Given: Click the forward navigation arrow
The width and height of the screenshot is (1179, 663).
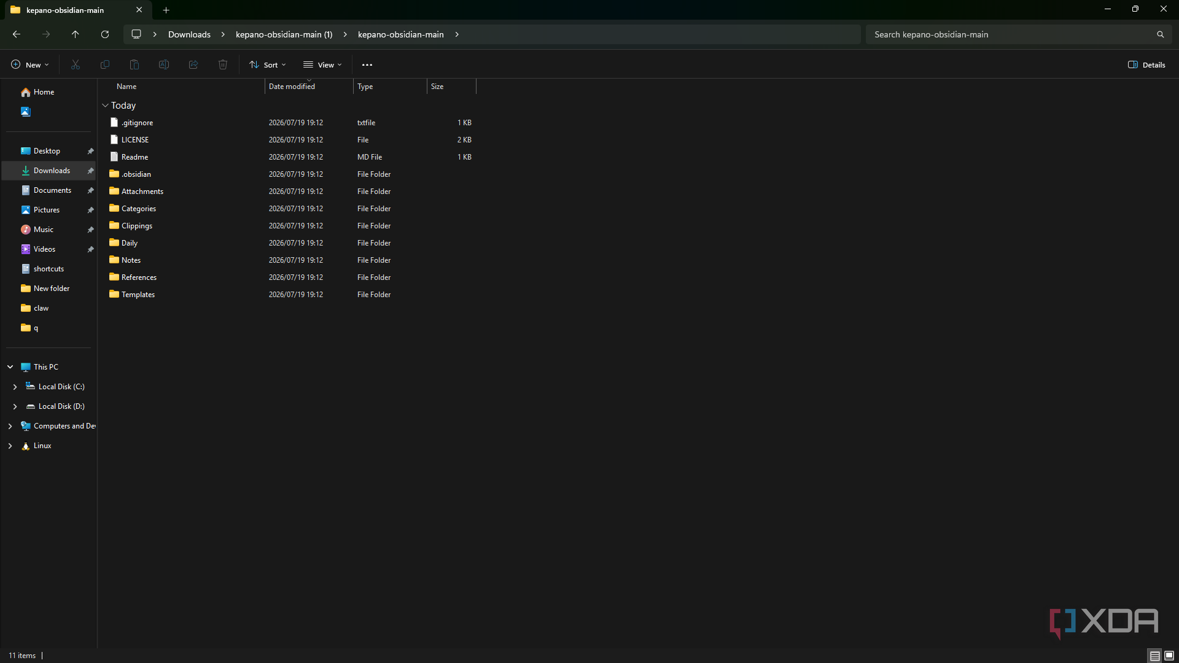Looking at the screenshot, I should coord(46,34).
